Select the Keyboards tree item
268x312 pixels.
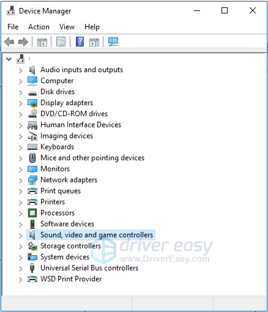tap(58, 147)
